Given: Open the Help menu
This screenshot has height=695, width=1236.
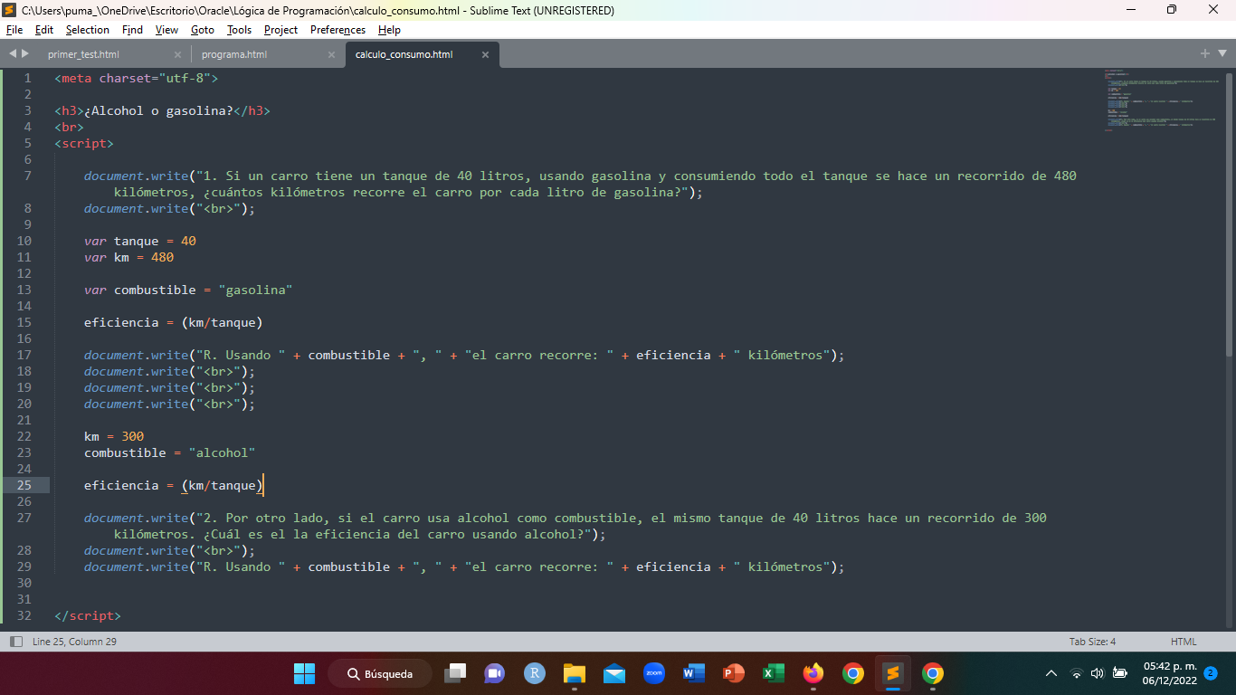Looking at the screenshot, I should point(389,30).
